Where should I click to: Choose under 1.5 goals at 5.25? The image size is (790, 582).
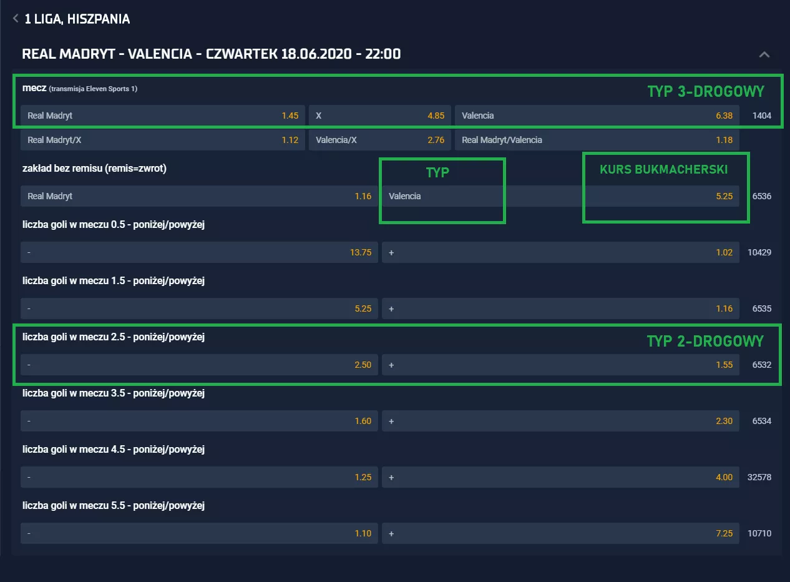coord(198,308)
